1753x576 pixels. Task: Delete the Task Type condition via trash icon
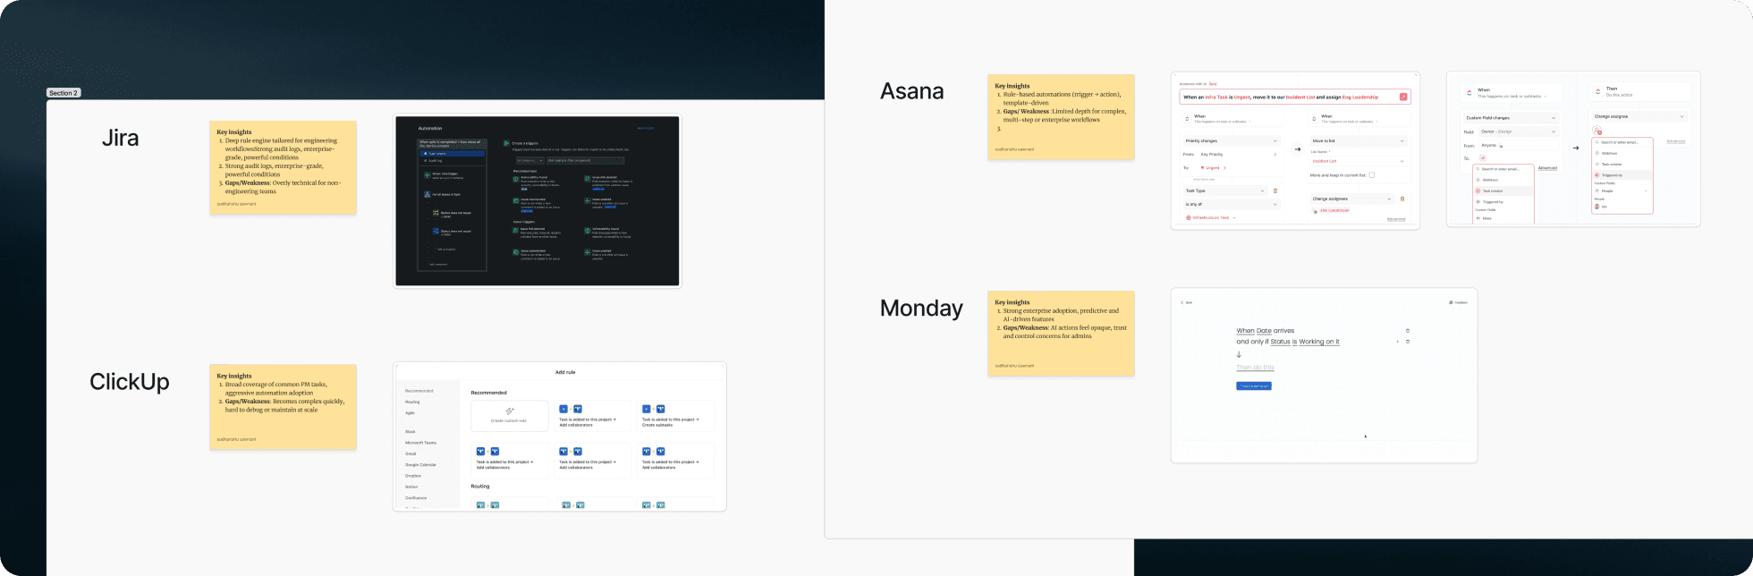[1275, 191]
